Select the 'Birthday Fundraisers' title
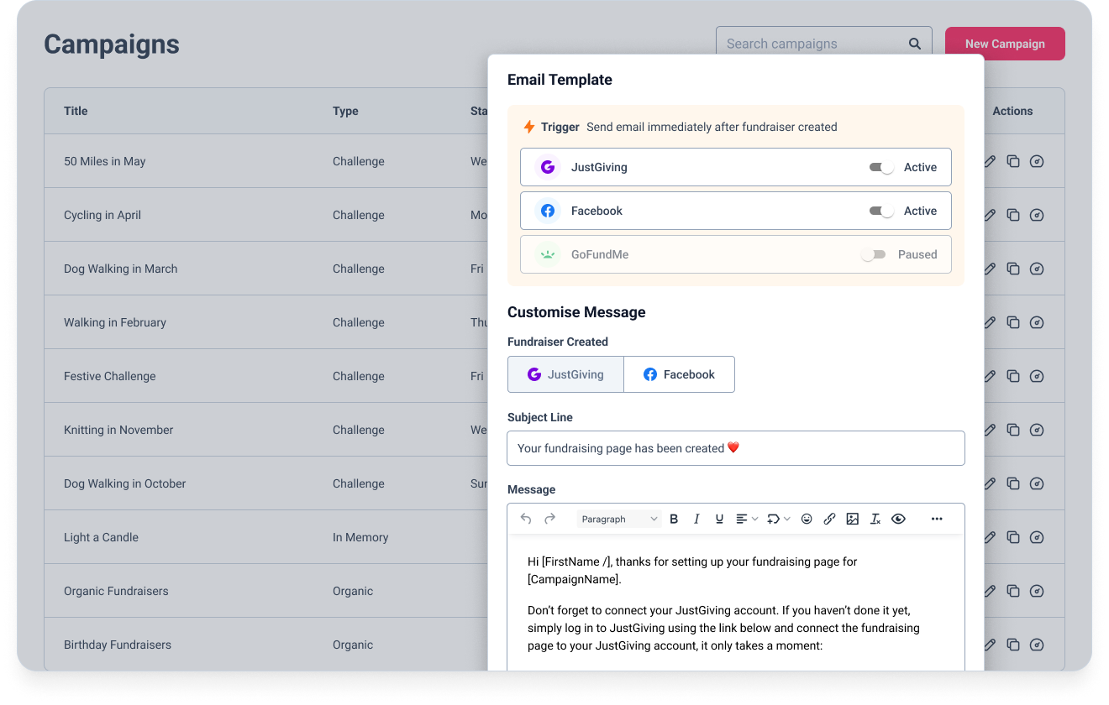Screen dimensions: 1109x705 (118, 645)
